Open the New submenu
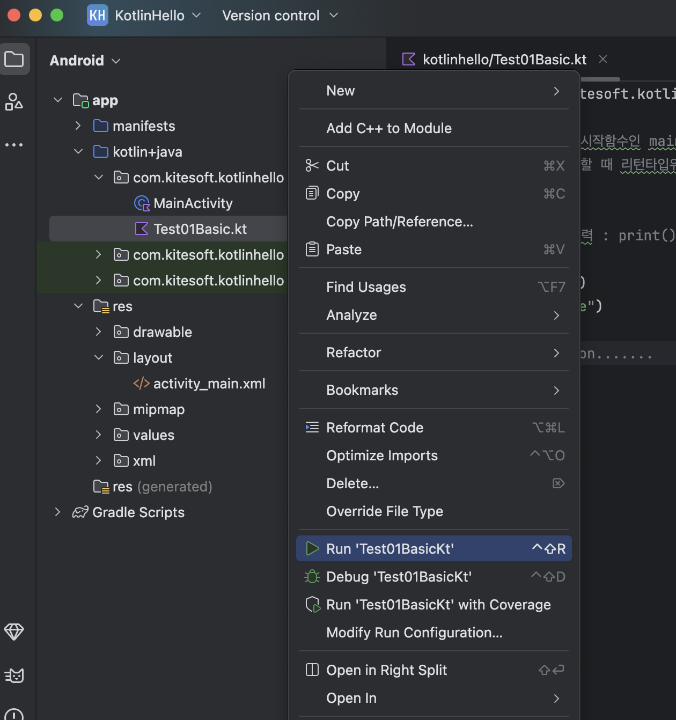 434,91
